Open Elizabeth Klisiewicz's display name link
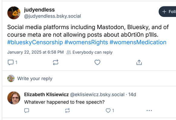Screen dimensions: 176x120 click(46, 94)
